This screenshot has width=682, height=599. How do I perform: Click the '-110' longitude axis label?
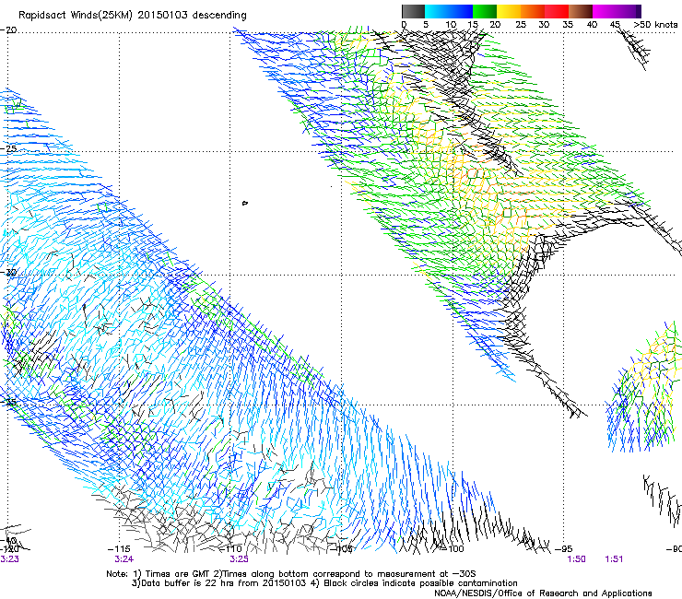click(x=230, y=549)
